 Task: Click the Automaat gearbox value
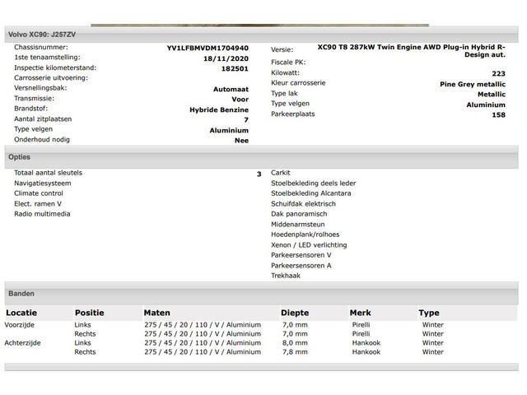pyautogui.click(x=231, y=89)
